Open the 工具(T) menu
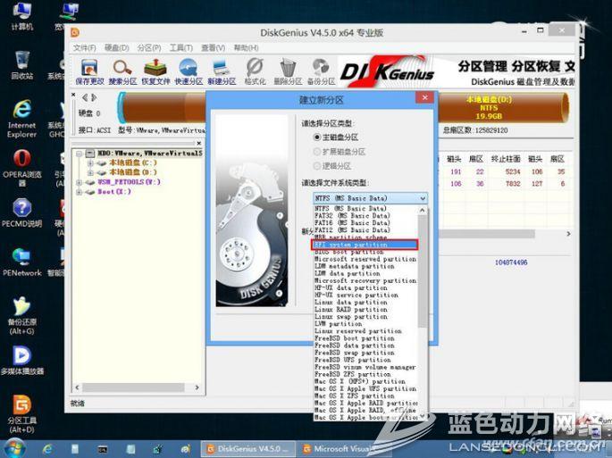Viewport: 612px width, 458px height. click(180, 47)
